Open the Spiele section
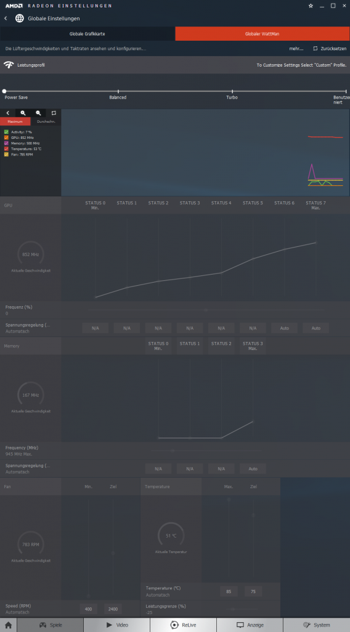 pyautogui.click(x=51, y=625)
